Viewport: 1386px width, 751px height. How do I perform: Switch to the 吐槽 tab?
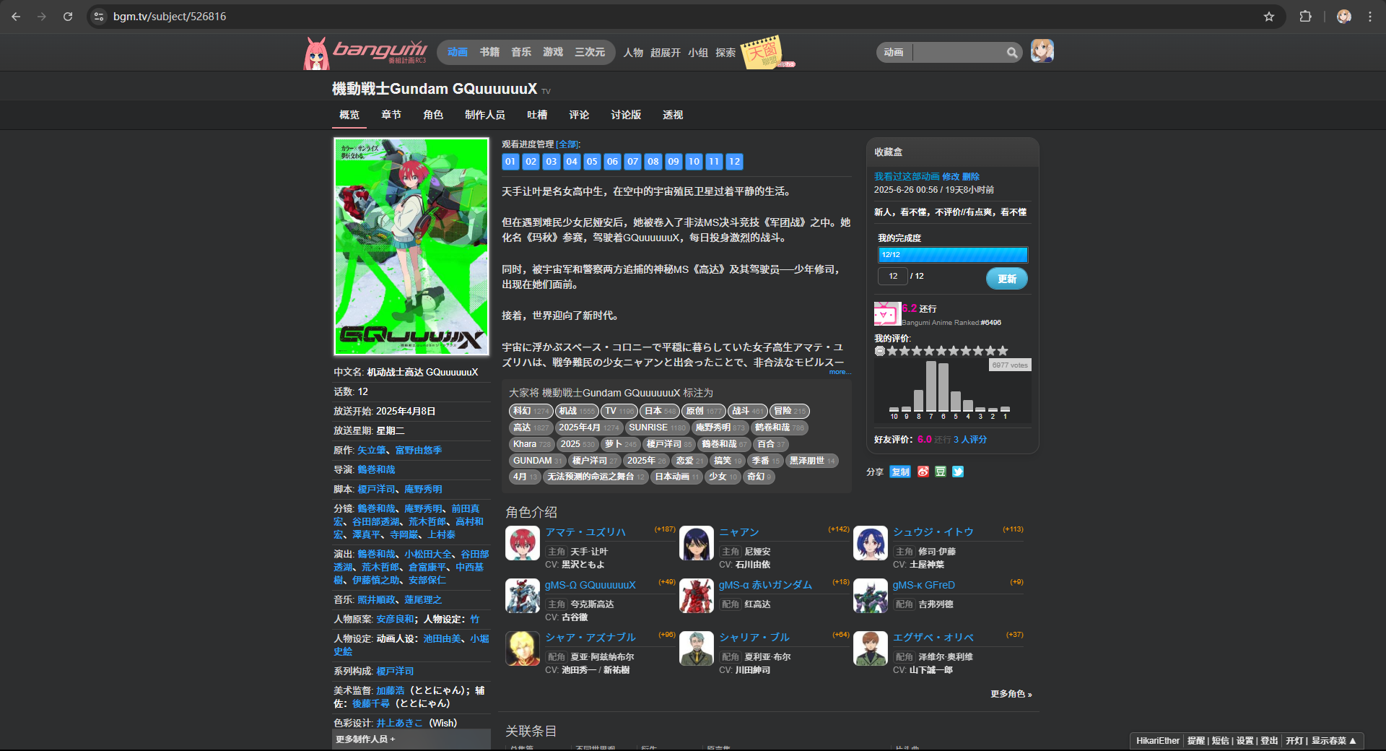click(x=537, y=115)
